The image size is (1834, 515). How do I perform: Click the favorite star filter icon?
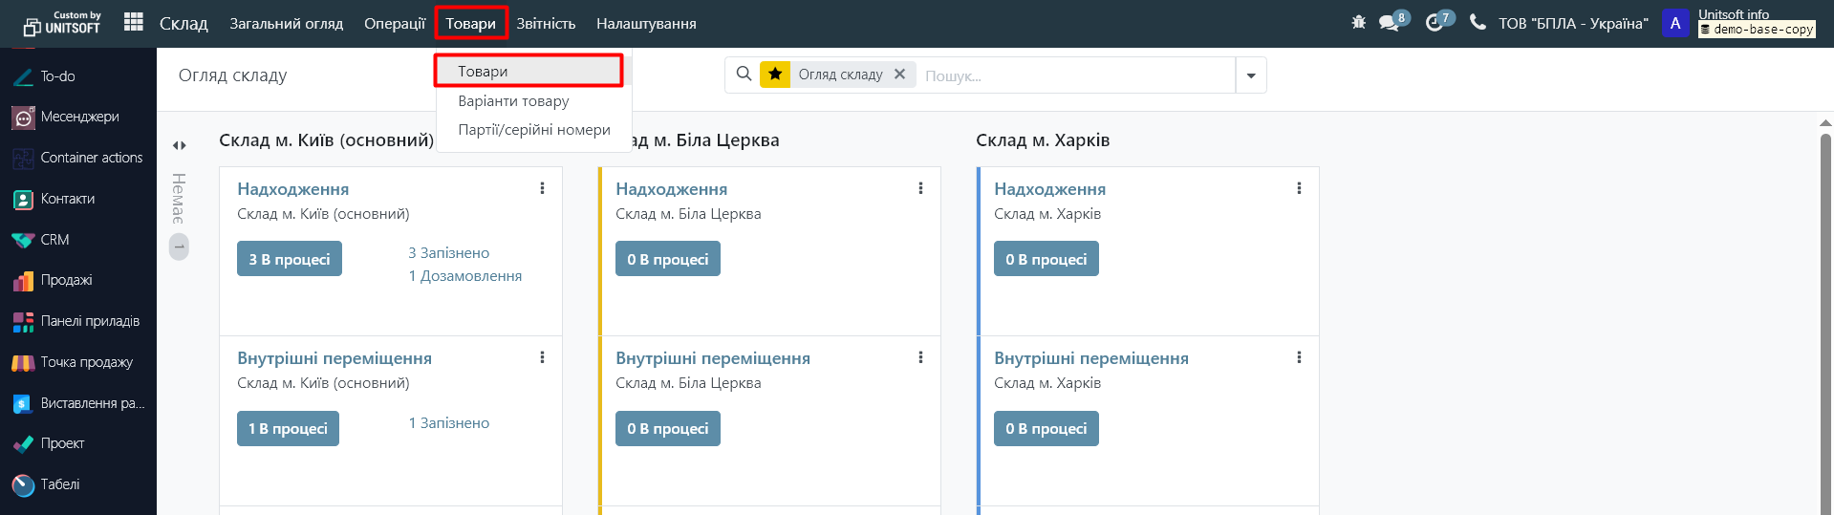coord(775,74)
